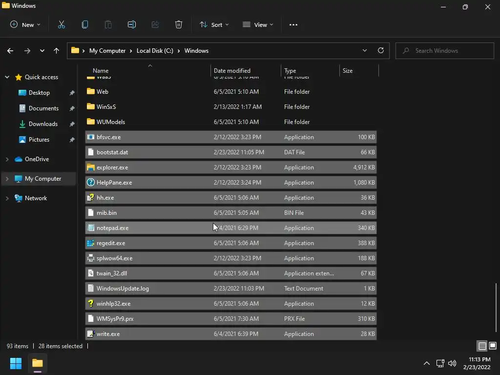
Task: Refresh the Windows folder view
Action: (x=381, y=50)
